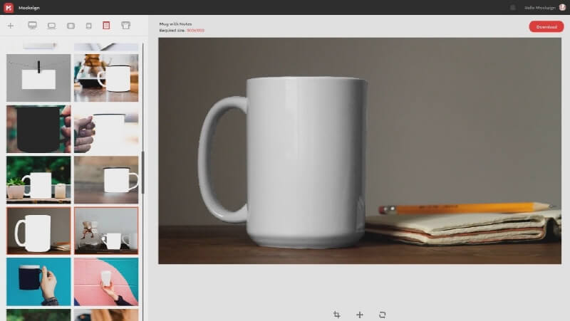570x321 pixels.
Task: Choose the dark mug on blue background thumbnail
Action: coord(38,282)
